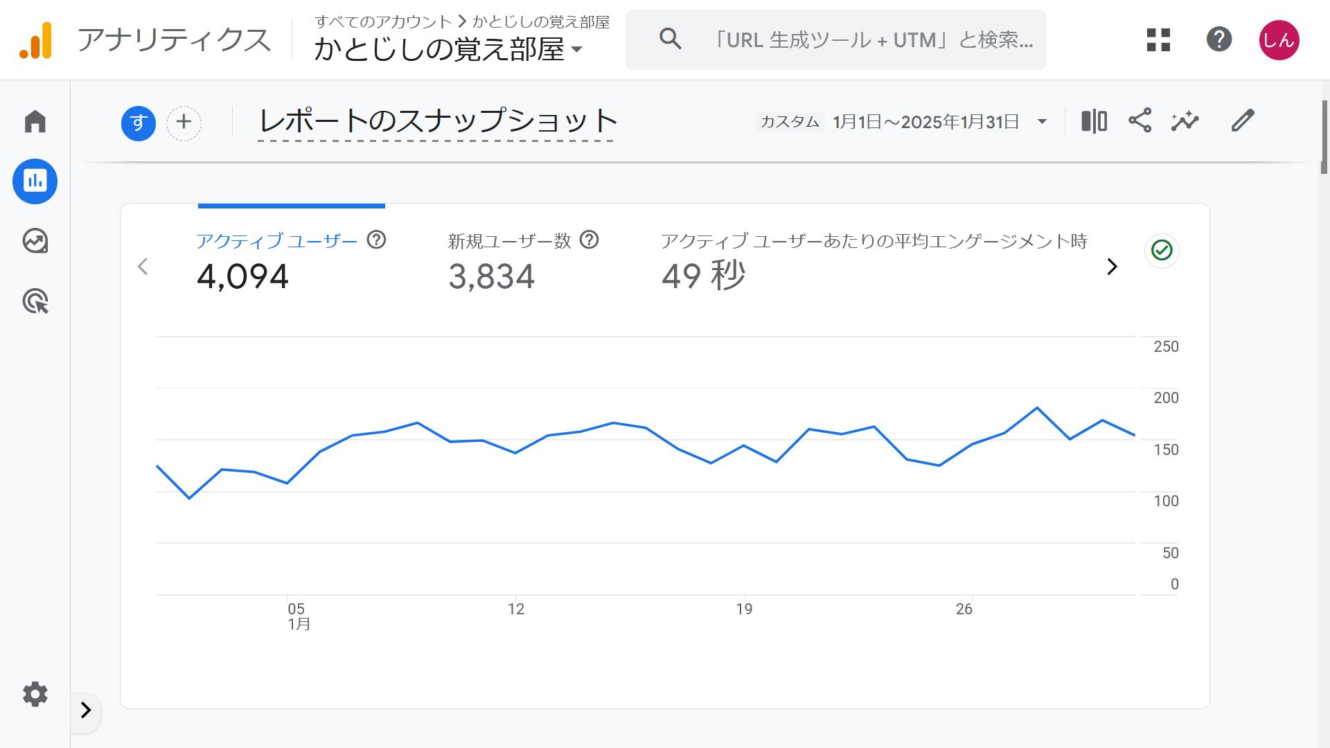Show next metrics with right chevron
This screenshot has height=748, width=1330.
click(x=1112, y=267)
